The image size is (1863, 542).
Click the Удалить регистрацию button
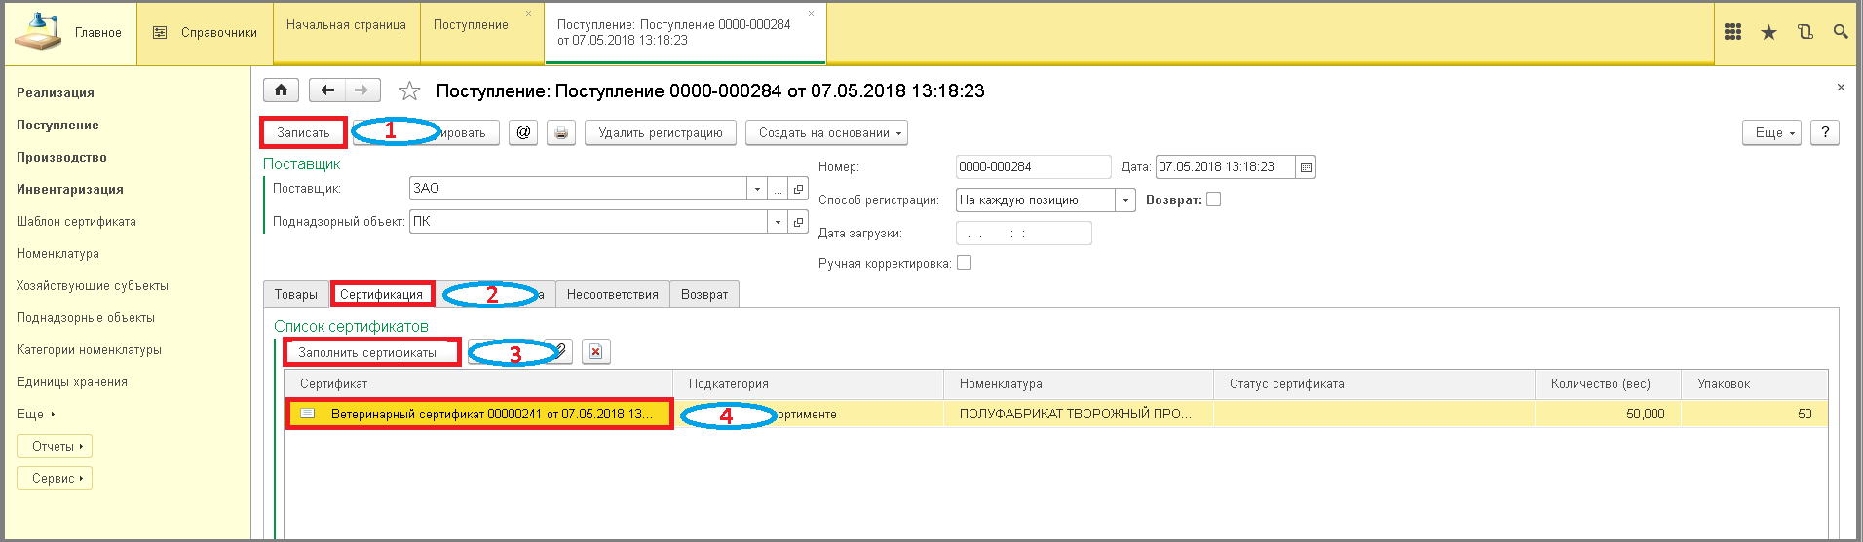(x=661, y=132)
